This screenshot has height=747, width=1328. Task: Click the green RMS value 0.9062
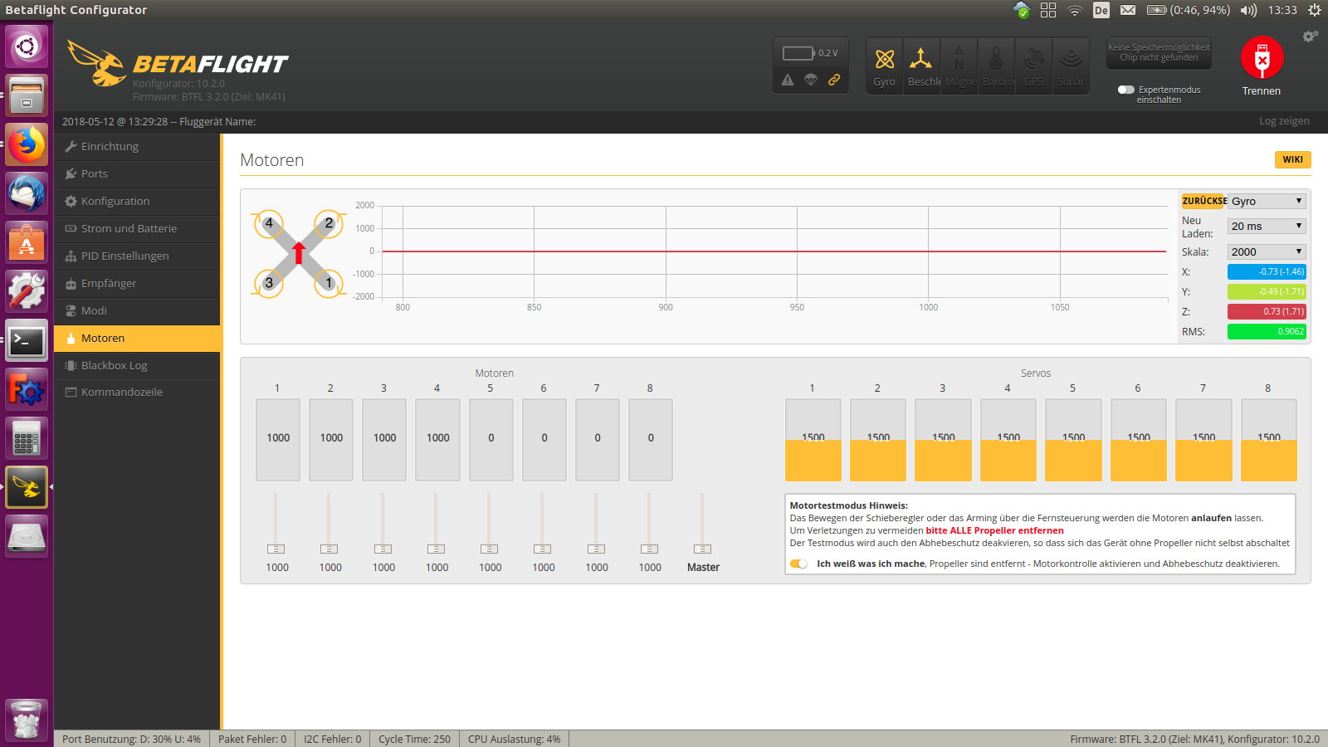(x=1267, y=331)
